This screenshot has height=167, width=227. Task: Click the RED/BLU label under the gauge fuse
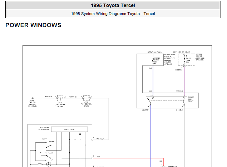(179, 70)
